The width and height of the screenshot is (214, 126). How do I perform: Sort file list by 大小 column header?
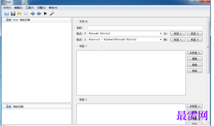pos(16,20)
